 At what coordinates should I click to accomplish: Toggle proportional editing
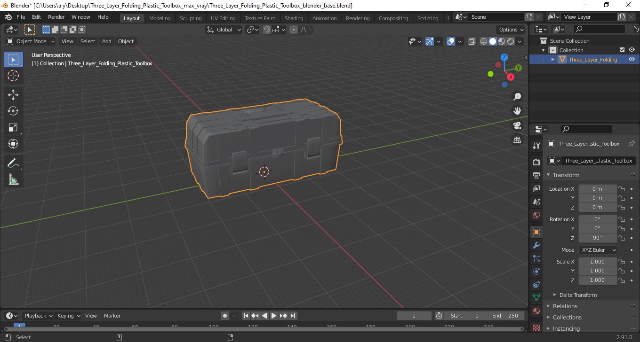[294, 30]
